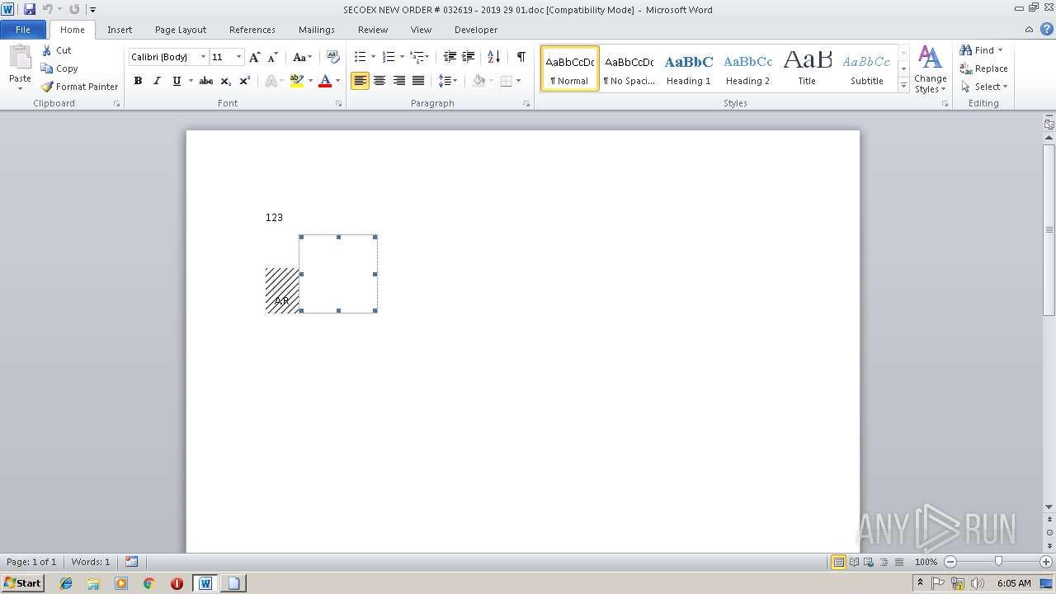Apply the Subtitle style
Image resolution: width=1056 pixels, height=594 pixels.
pyautogui.click(x=866, y=68)
